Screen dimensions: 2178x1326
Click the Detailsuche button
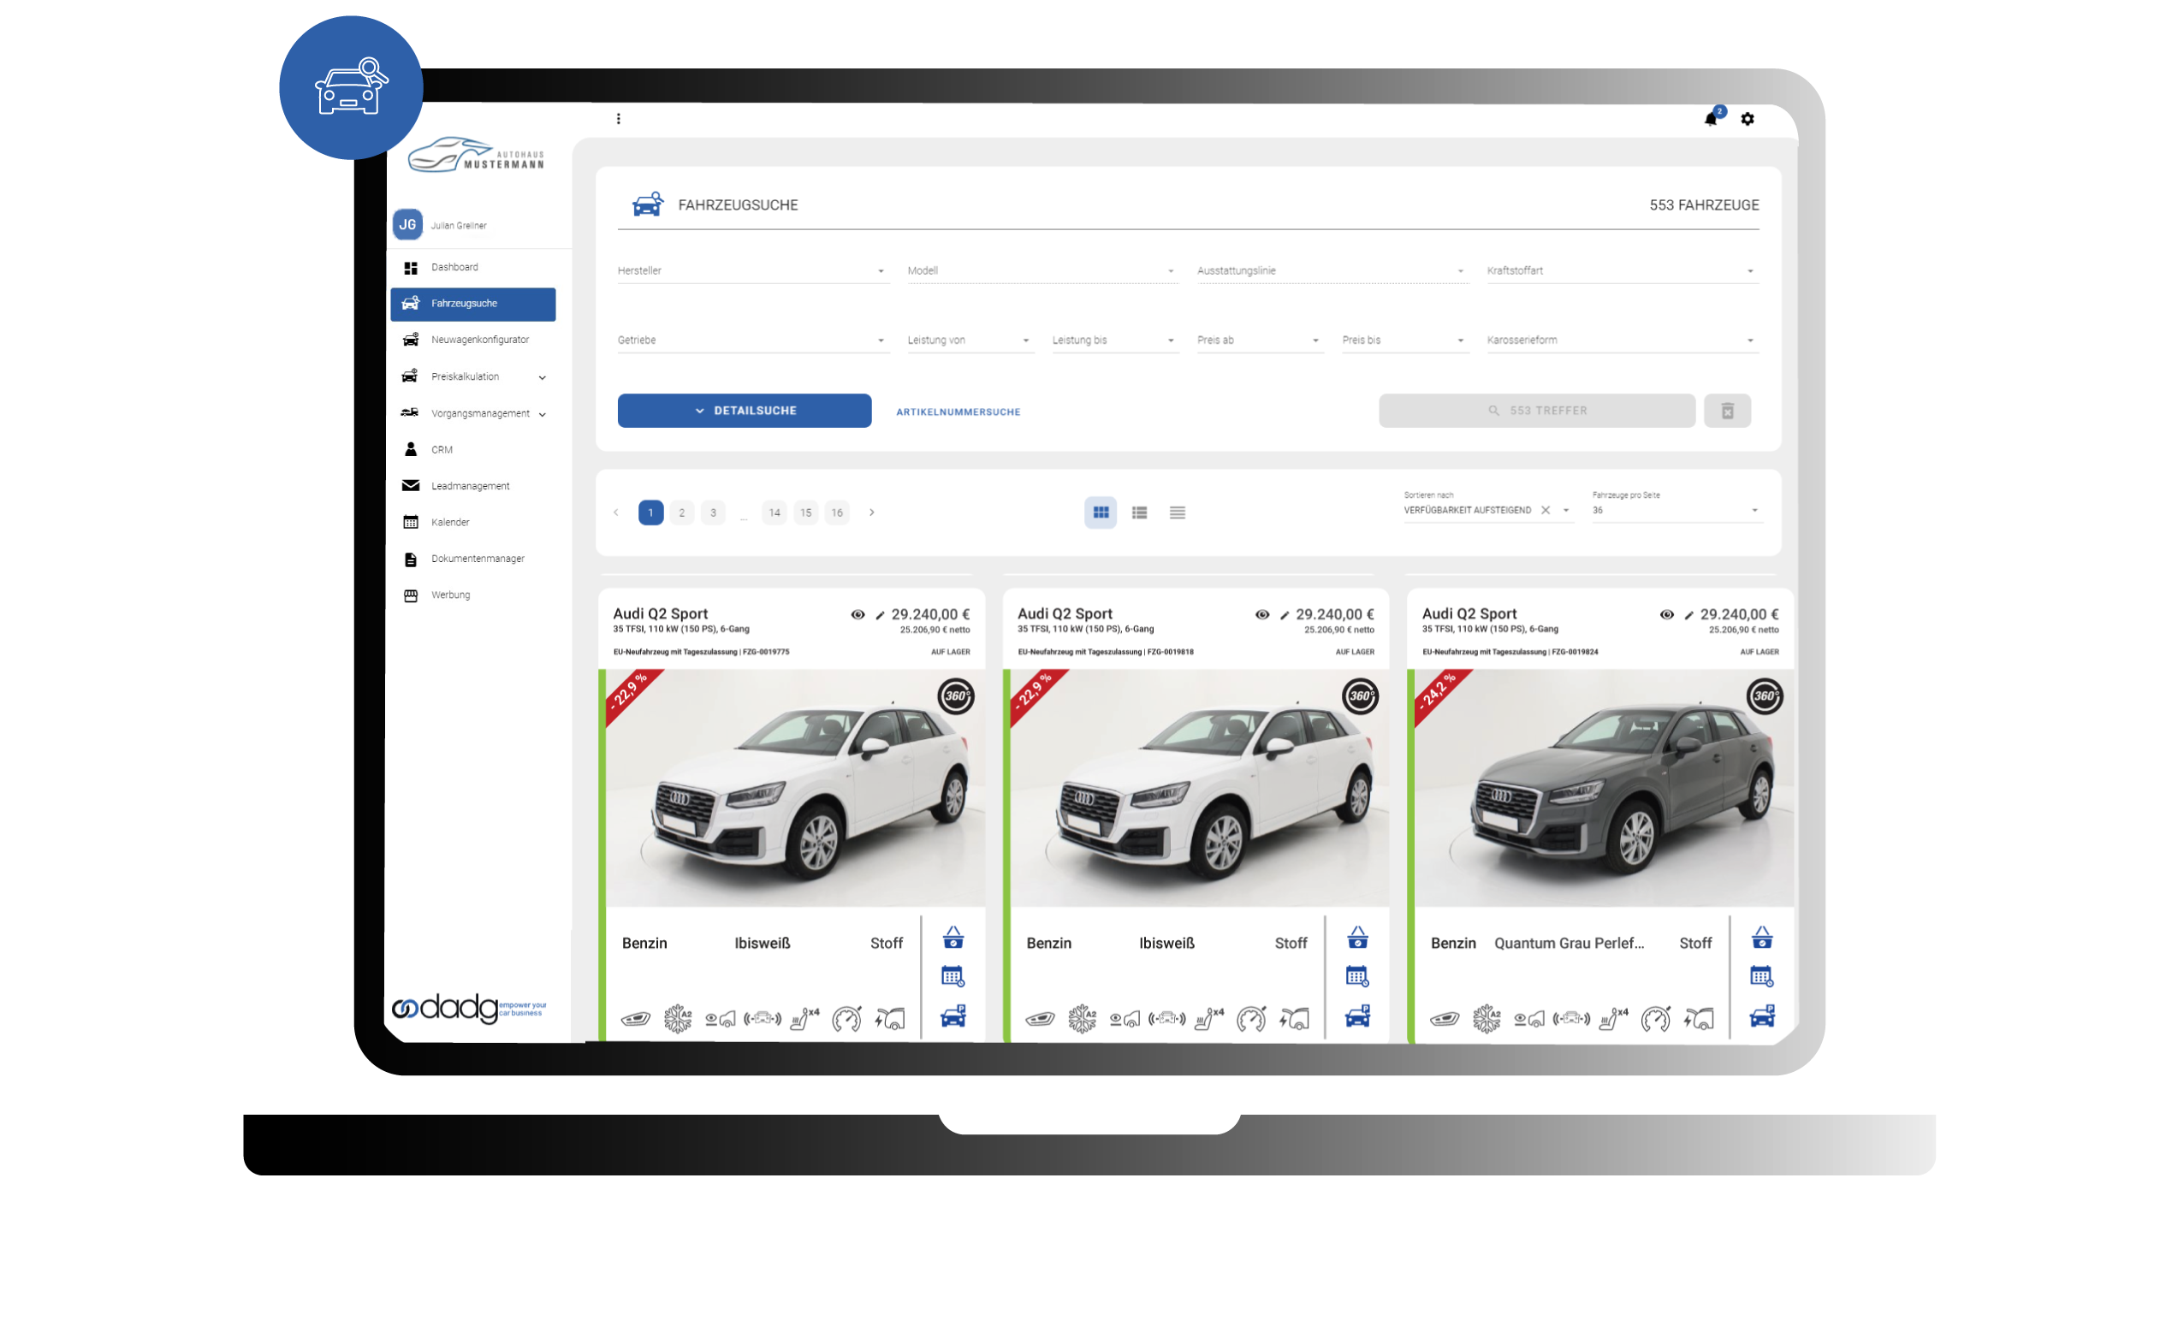(x=745, y=411)
